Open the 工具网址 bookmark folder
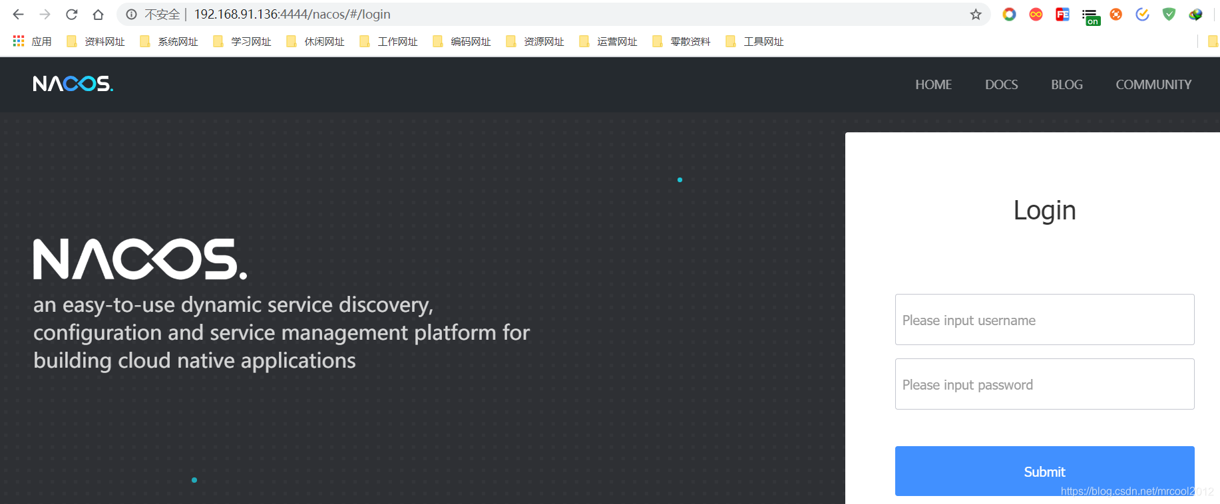 [x=755, y=41]
